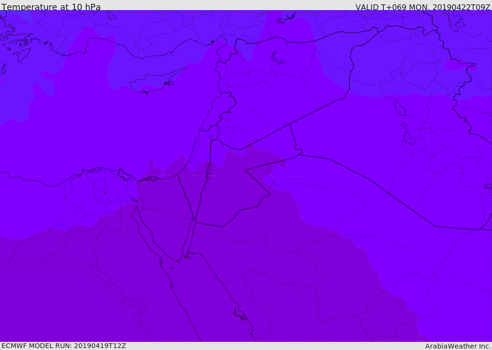Click the 'VALID T+069 MON. 20190422T09Z' timestamp
Viewport: 492px width, 350px height.
[x=423, y=7]
